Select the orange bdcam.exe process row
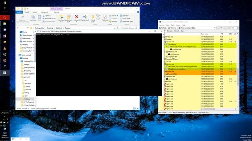Image resolution: width=252 pixels, height=141 pixels. click(x=200, y=71)
